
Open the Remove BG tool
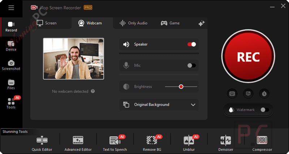coord(152,144)
